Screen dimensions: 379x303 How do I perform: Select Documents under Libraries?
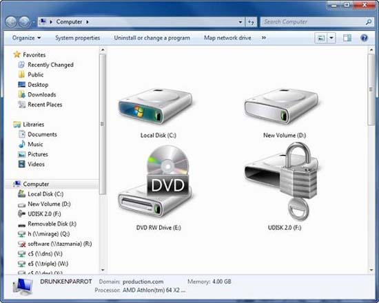[42, 134]
